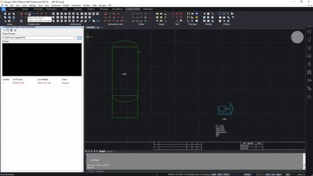The height and width of the screenshot is (176, 313).
Task: Open Drafting workspace selector in status bar
Action: 206,175
